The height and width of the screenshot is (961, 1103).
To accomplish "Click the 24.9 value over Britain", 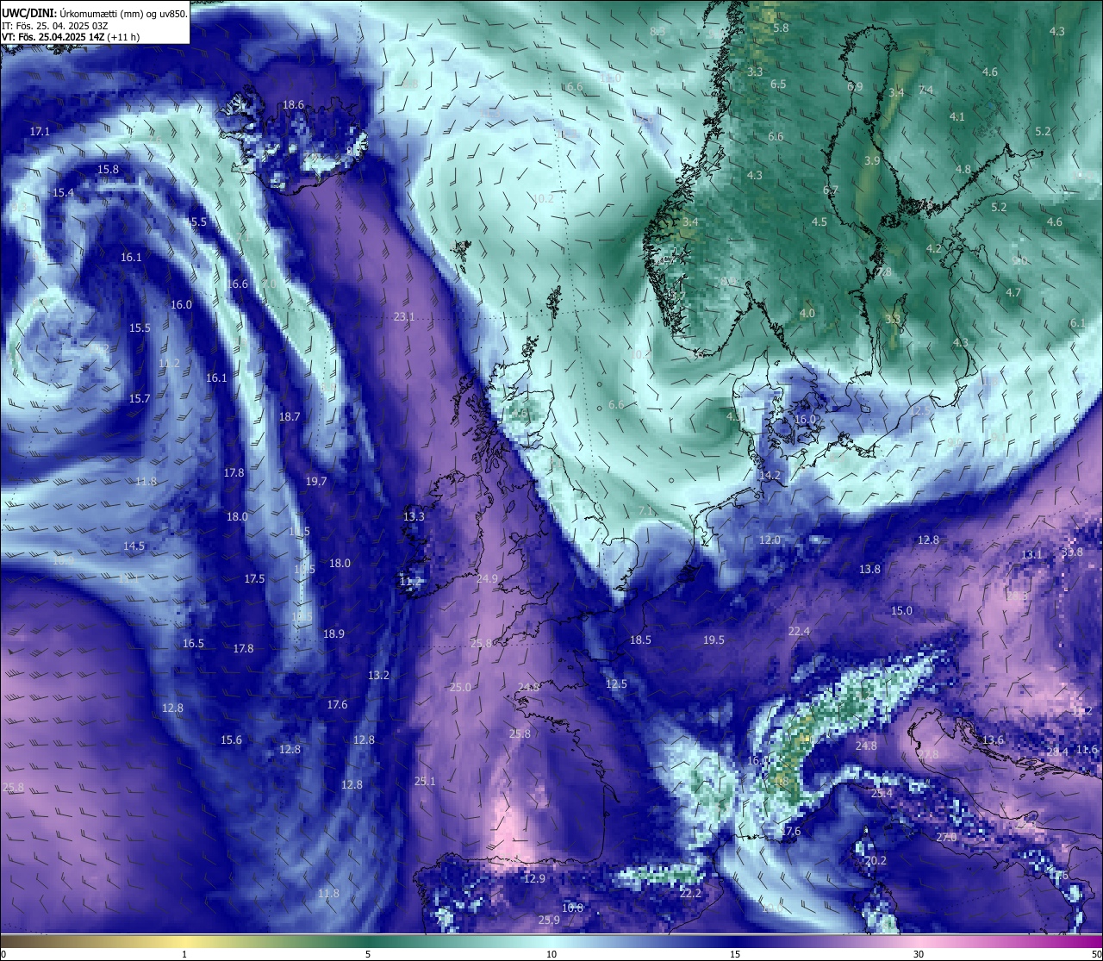I will (487, 579).
